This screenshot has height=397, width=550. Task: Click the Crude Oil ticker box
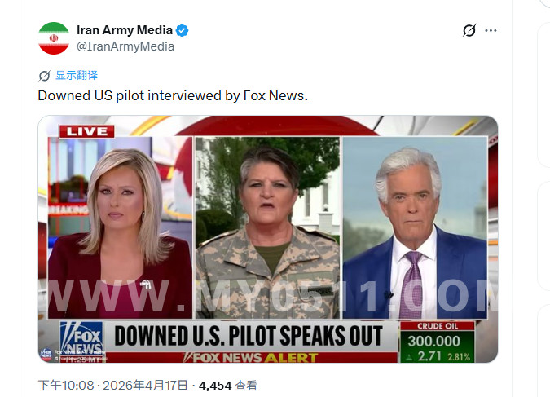point(437,342)
